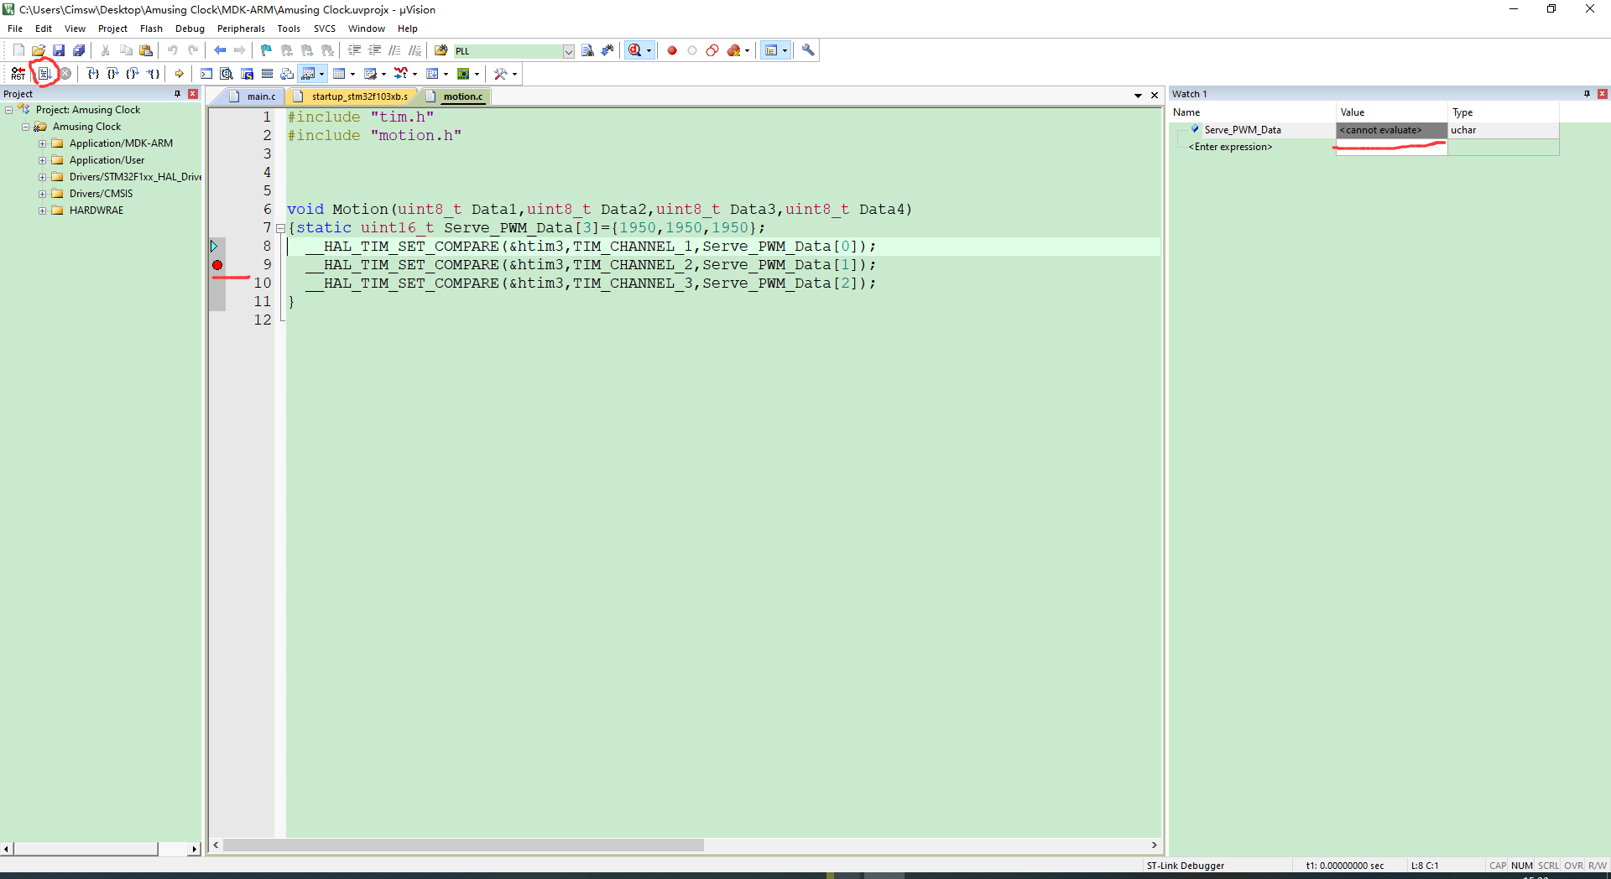The image size is (1611, 879).
Task: Collapse the Amusing Clock target node
Action: pos(25,127)
